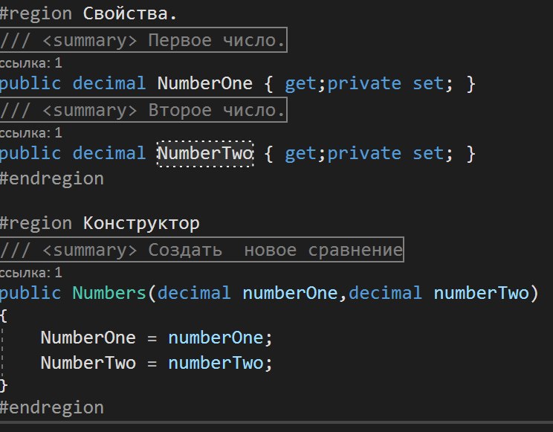Click the highlighted NumberTwo property name
The height and width of the screenshot is (432, 553).
205,153
